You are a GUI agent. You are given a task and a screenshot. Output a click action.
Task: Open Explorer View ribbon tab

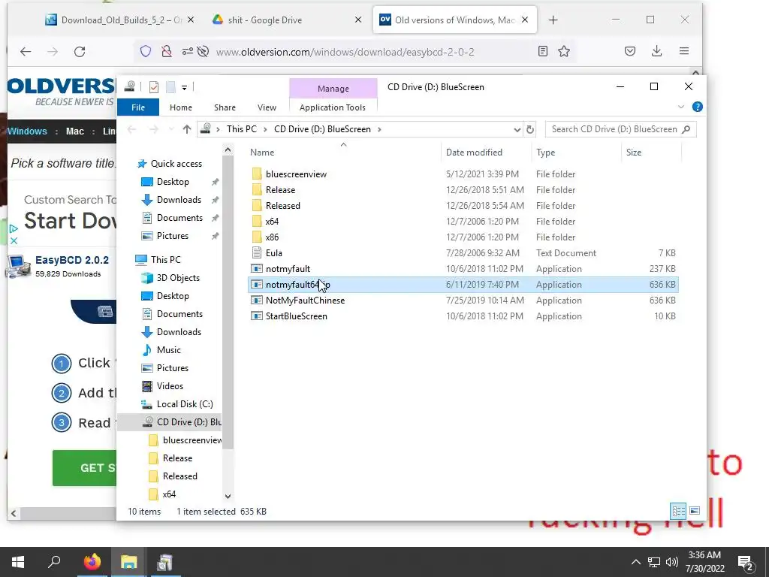[267, 107]
